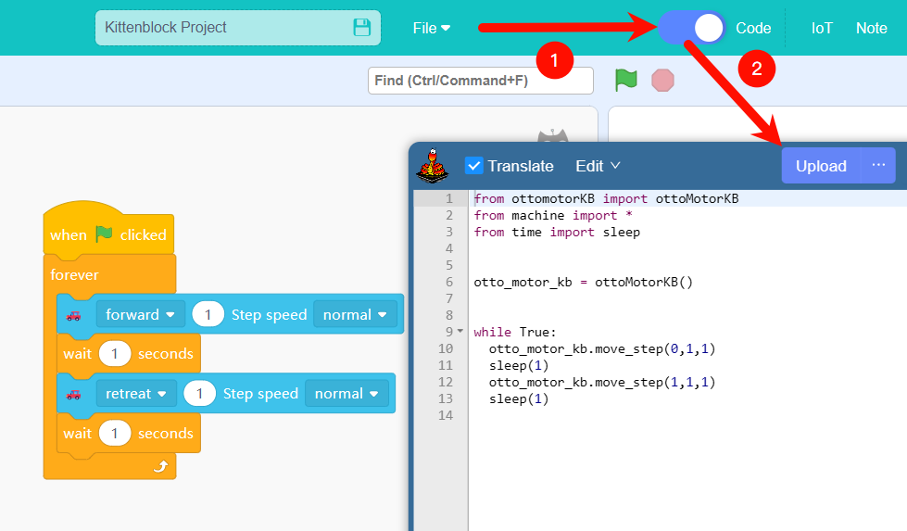The width and height of the screenshot is (907, 531).
Task: Toggle the Code mode switch
Action: click(692, 28)
